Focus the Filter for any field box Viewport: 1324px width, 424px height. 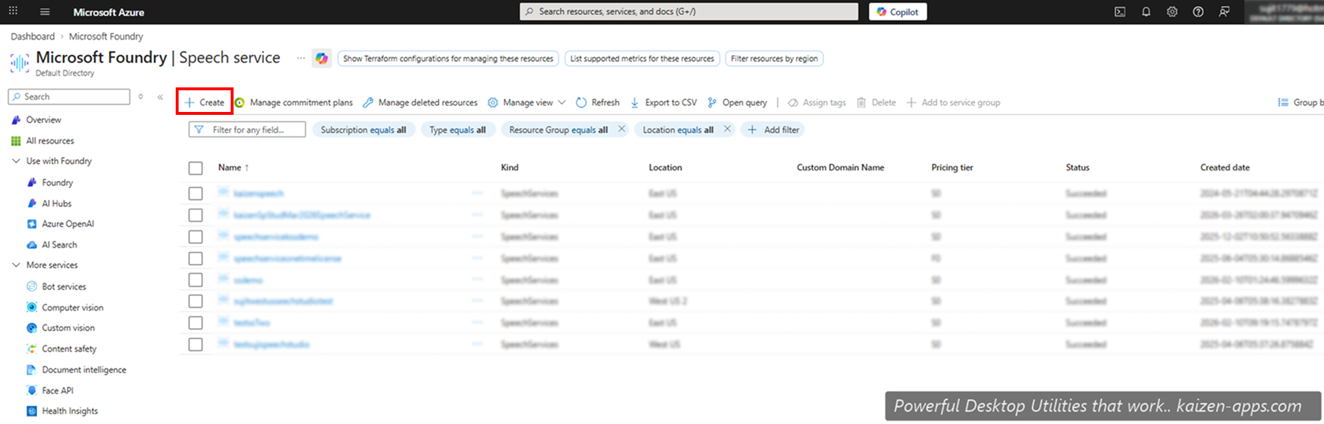click(x=247, y=130)
